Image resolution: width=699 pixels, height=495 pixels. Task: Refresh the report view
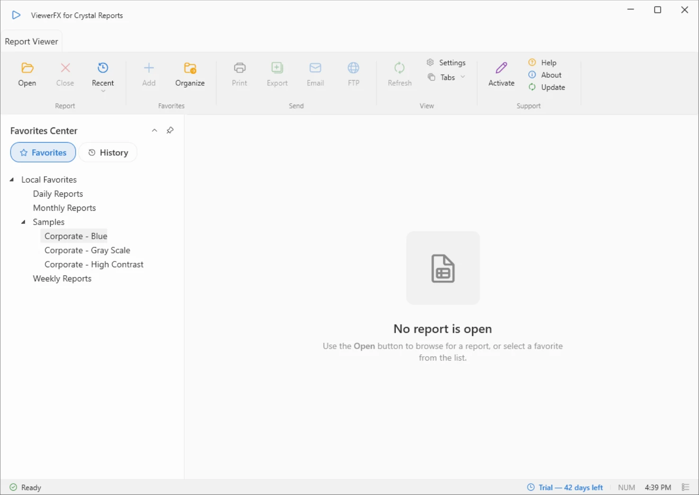400,75
